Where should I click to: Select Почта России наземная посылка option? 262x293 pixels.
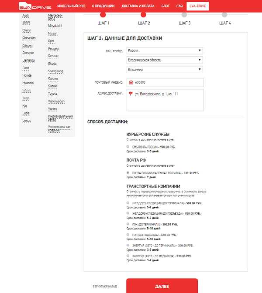[x=128, y=173]
